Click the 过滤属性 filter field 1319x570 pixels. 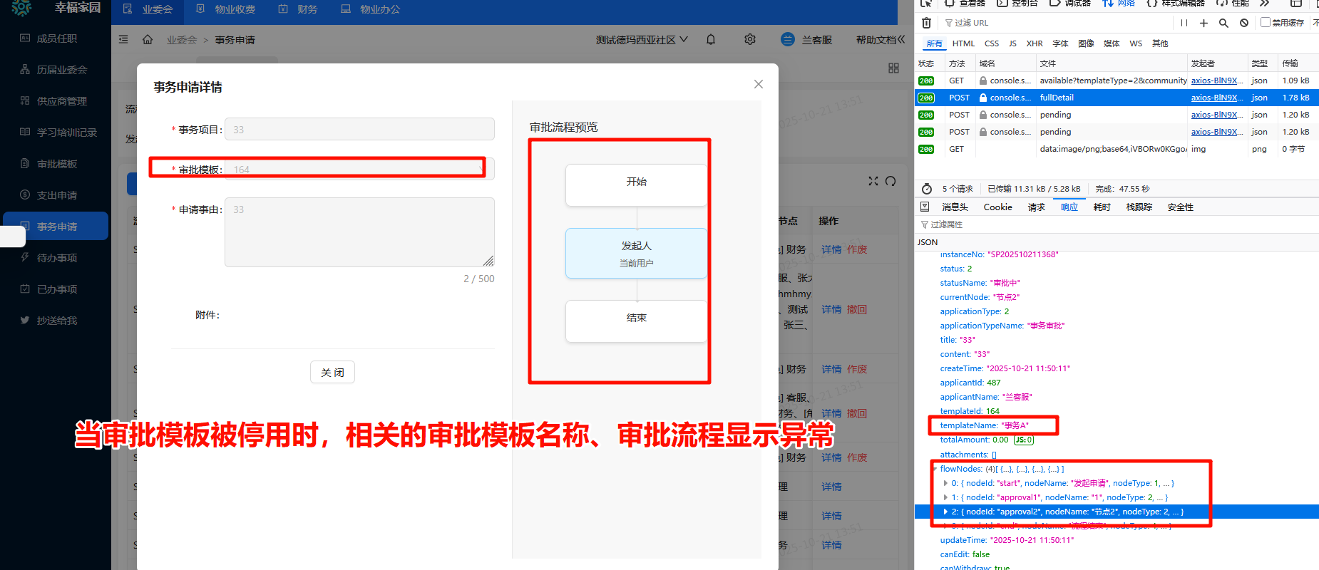pos(1117,224)
